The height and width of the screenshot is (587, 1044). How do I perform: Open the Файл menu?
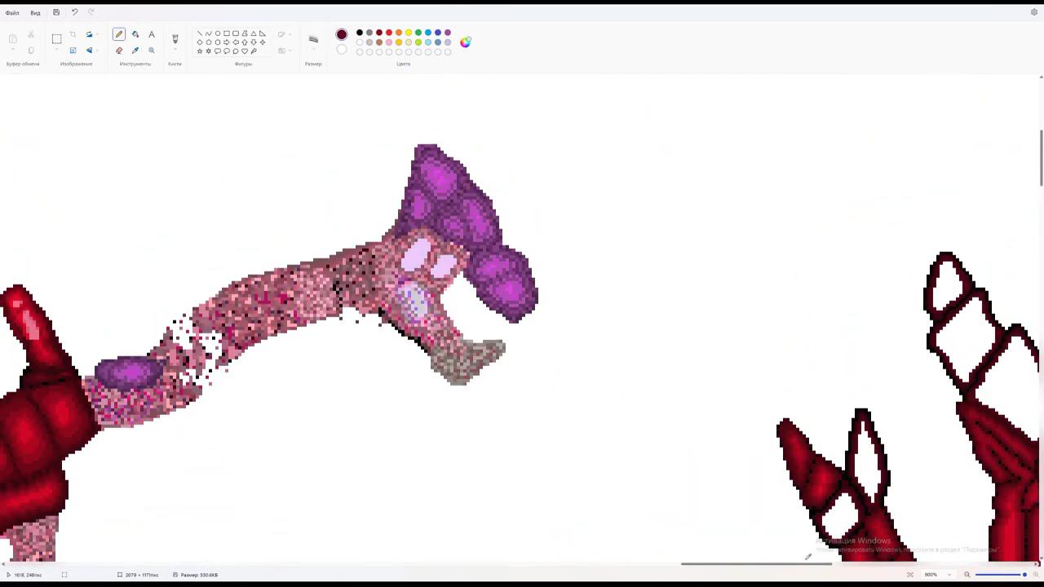12,12
